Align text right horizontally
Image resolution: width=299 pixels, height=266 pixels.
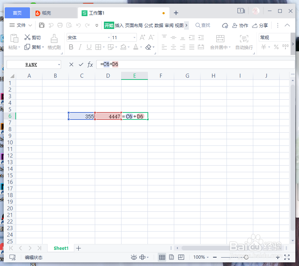tap(183, 47)
